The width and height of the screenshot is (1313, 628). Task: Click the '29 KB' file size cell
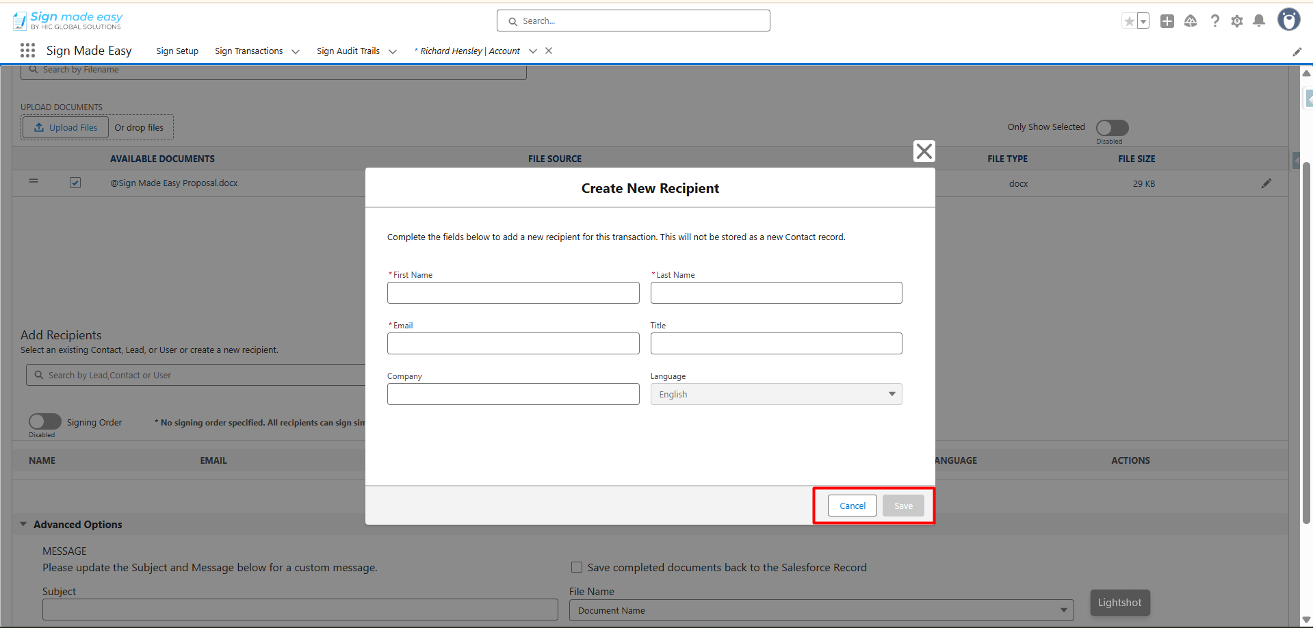[x=1144, y=183]
